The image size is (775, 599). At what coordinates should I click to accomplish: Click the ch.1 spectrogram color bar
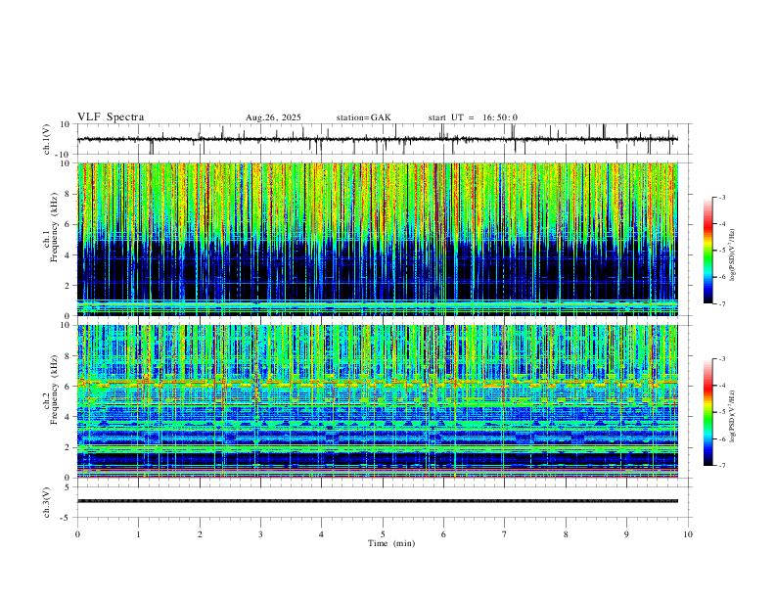coord(707,251)
